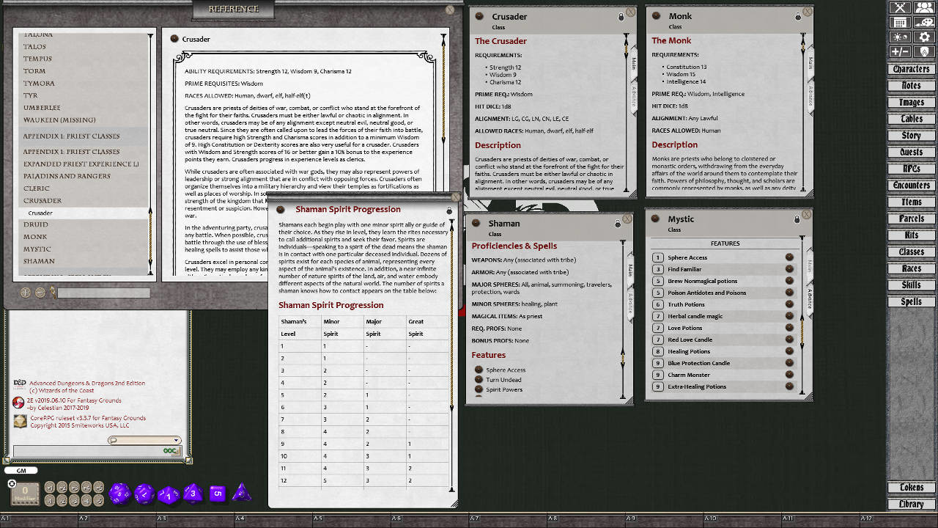Open the Library button
The image size is (938, 528).
coord(911,504)
